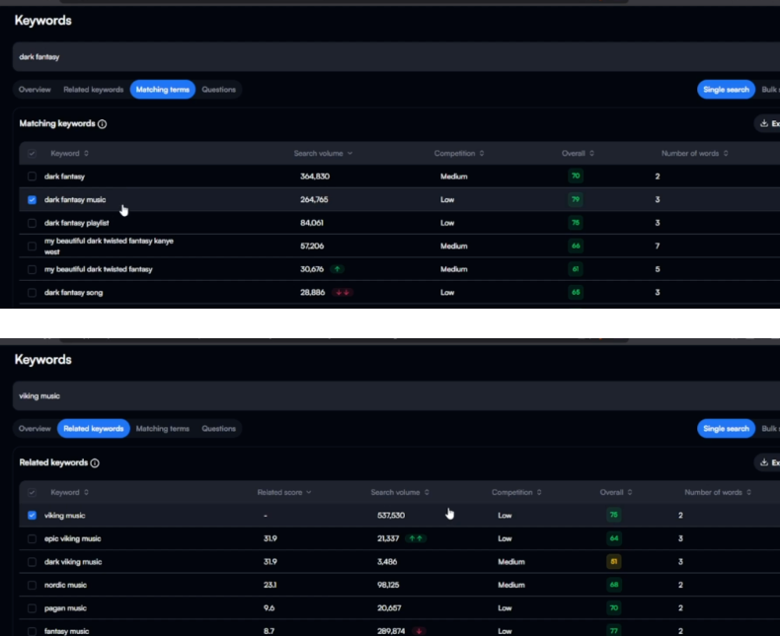Click Export button above Matching keywords table
This screenshot has width=780, height=636.
(x=768, y=124)
